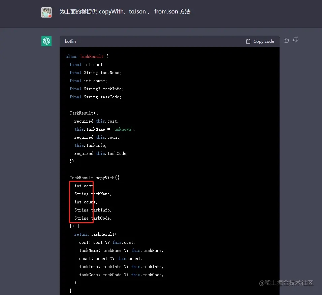This screenshot has width=322, height=295.
Task: Click the "final String taskCode;" line
Action: [x=95, y=97]
